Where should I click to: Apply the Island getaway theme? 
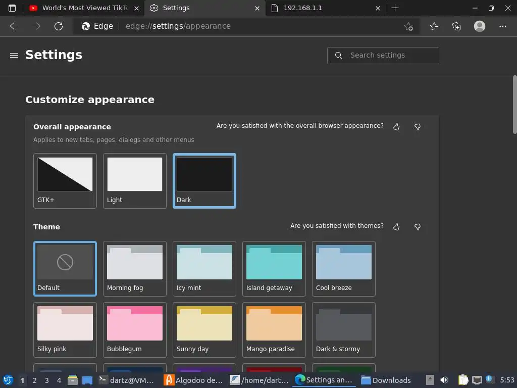pos(274,269)
